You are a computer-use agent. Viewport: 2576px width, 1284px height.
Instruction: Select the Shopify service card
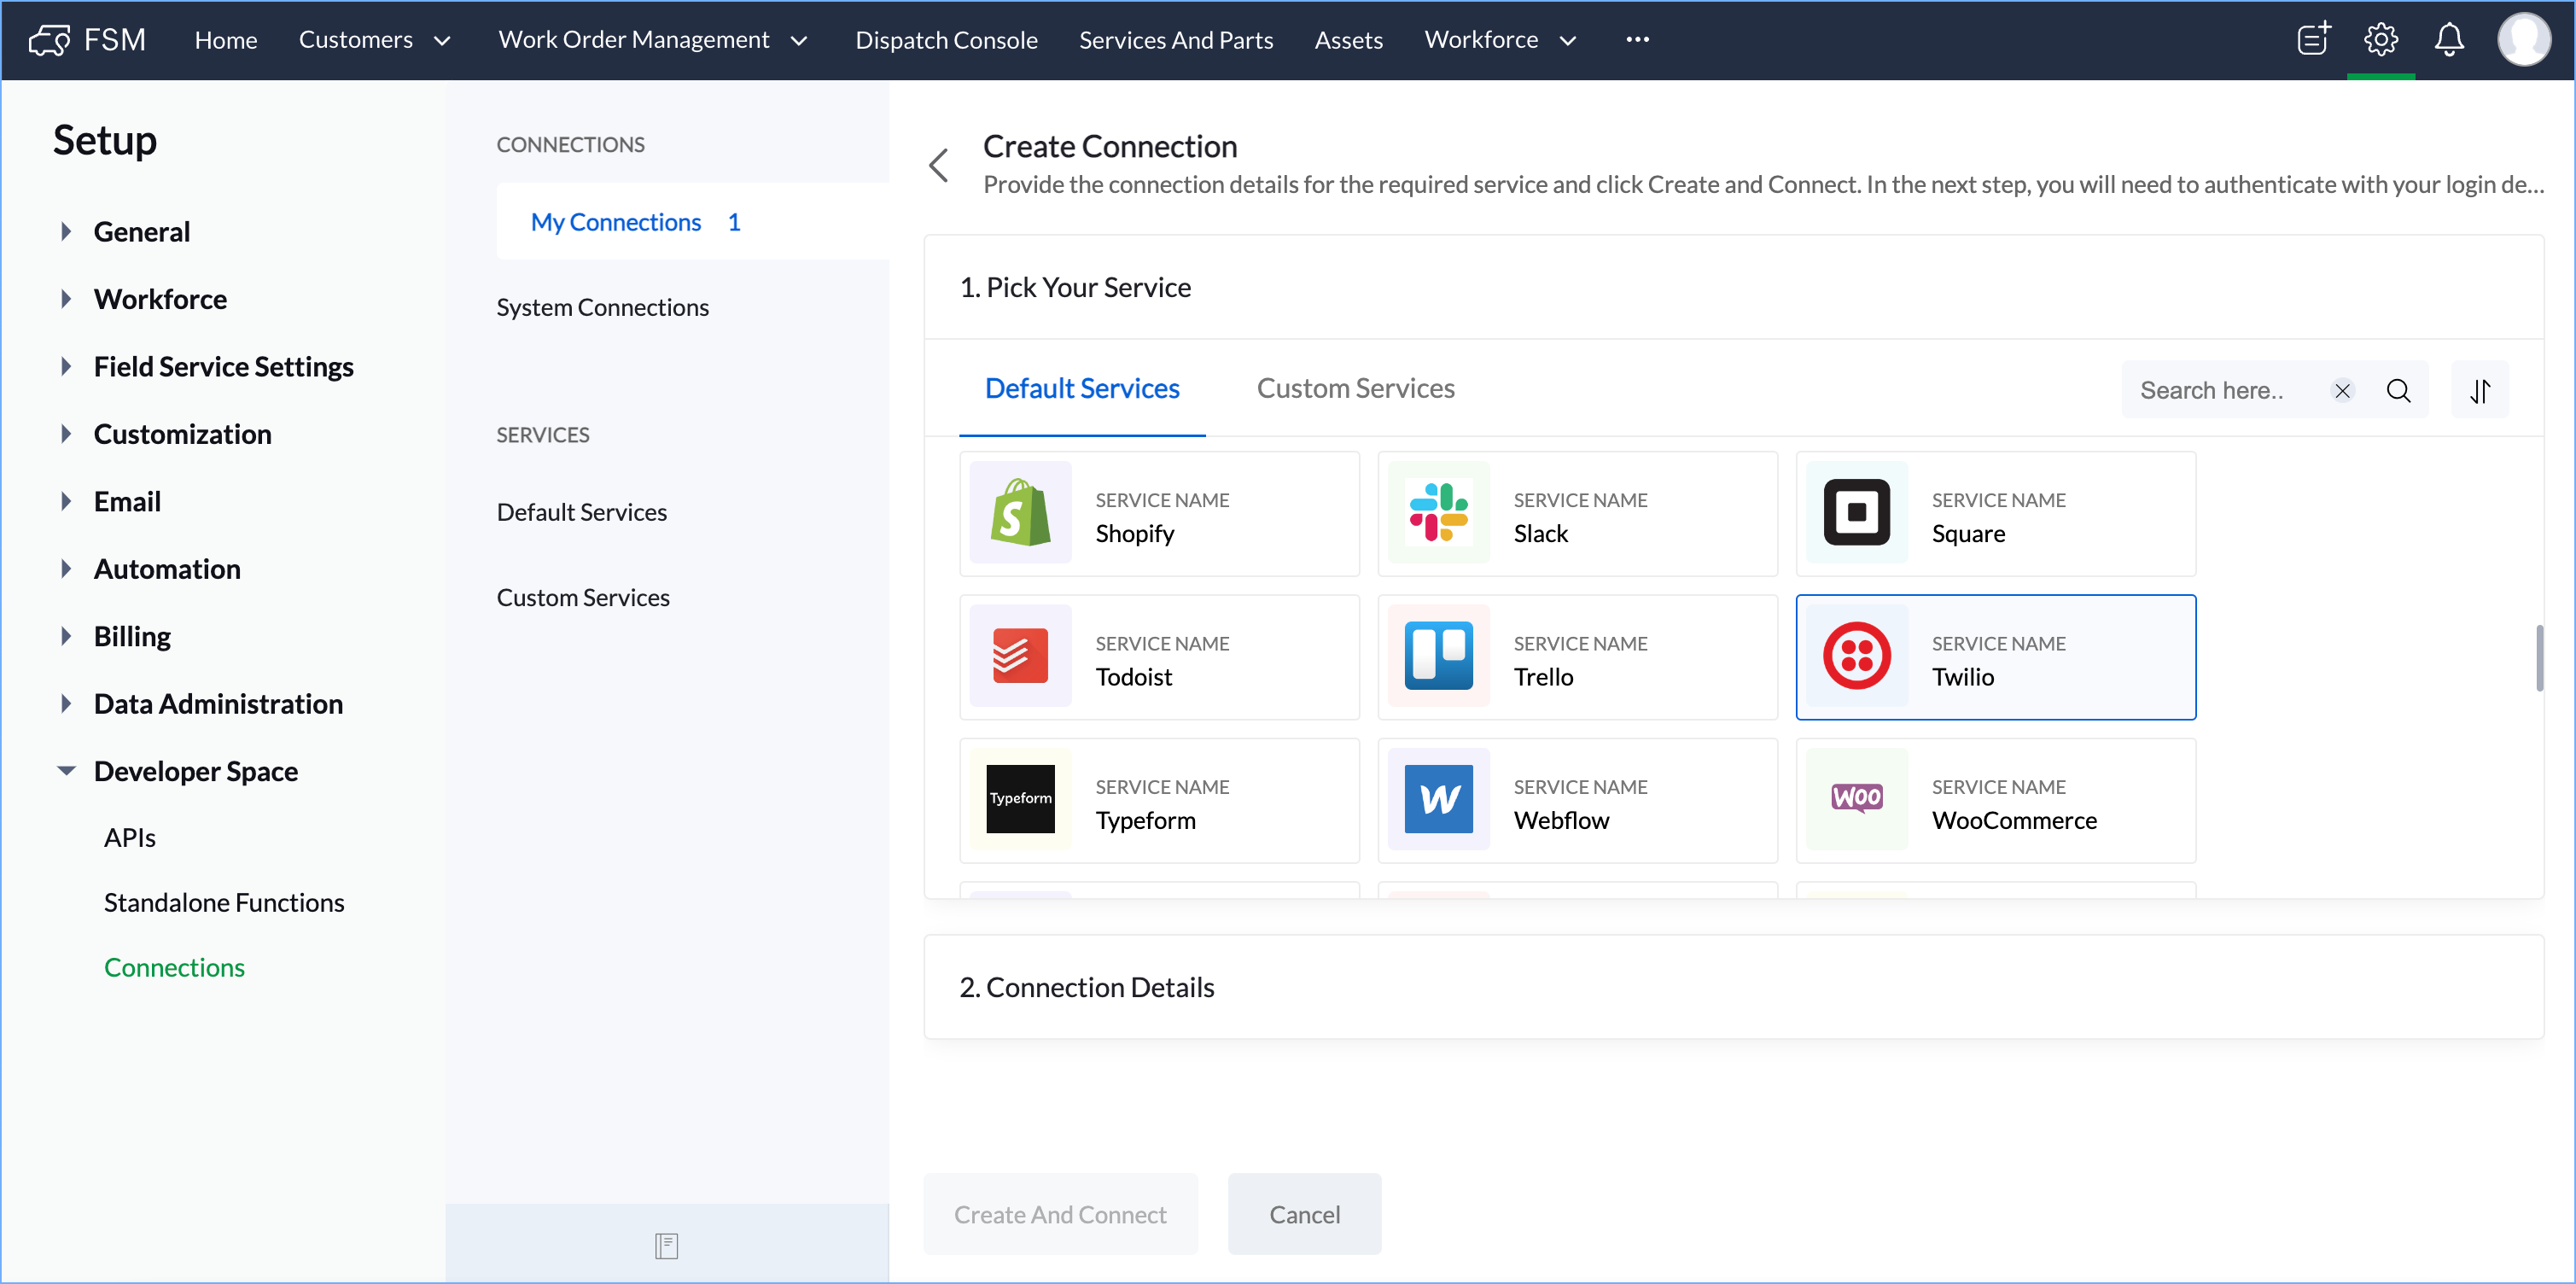click(1158, 514)
